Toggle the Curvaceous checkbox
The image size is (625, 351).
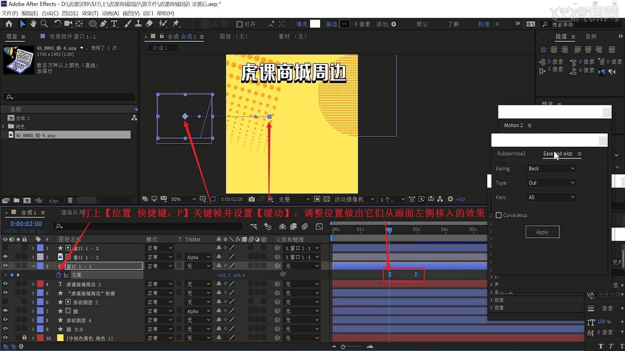[x=498, y=215]
